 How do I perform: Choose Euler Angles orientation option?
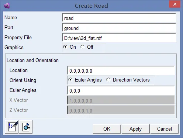[x=70, y=80]
